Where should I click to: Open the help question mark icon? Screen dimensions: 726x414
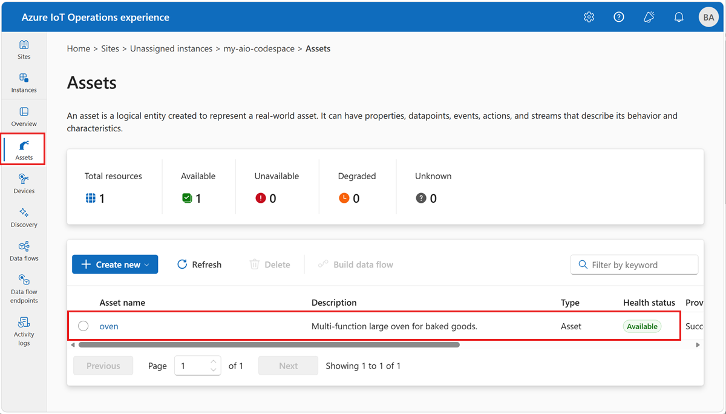point(619,17)
